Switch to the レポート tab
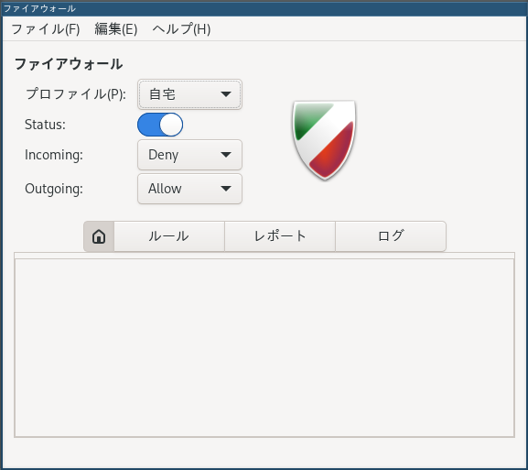The image size is (528, 470). [x=280, y=236]
